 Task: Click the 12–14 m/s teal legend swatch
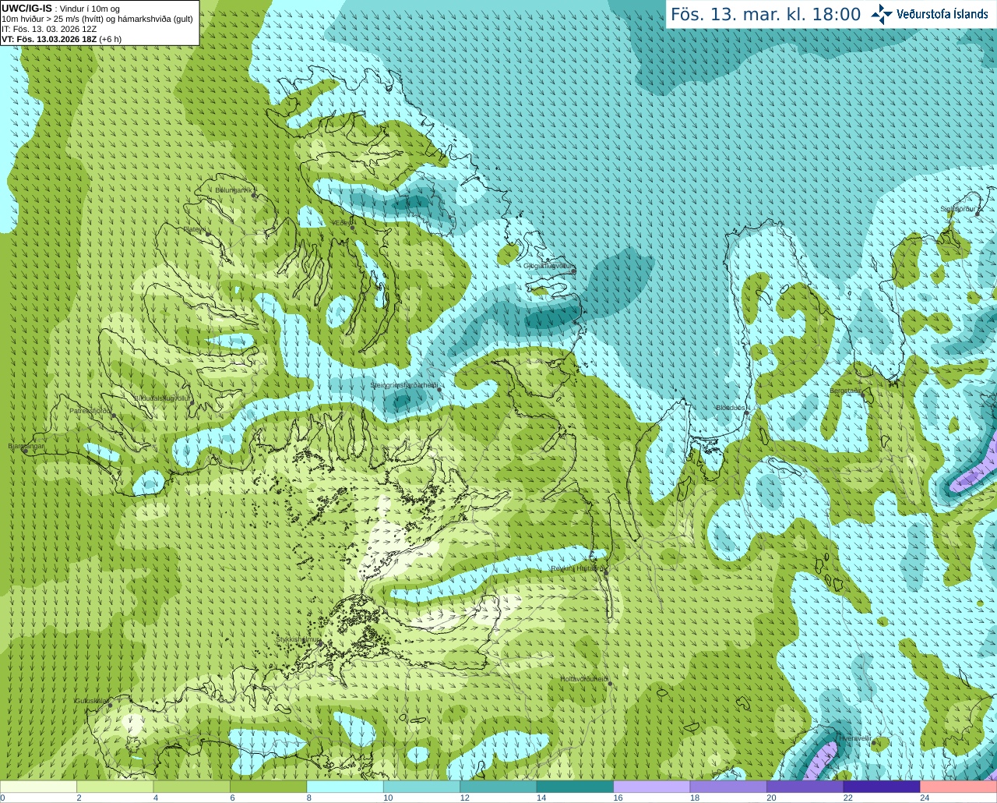(498, 787)
